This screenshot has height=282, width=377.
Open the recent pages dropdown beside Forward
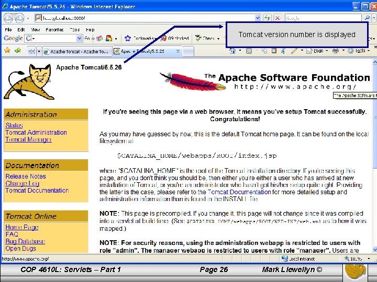[28, 18]
